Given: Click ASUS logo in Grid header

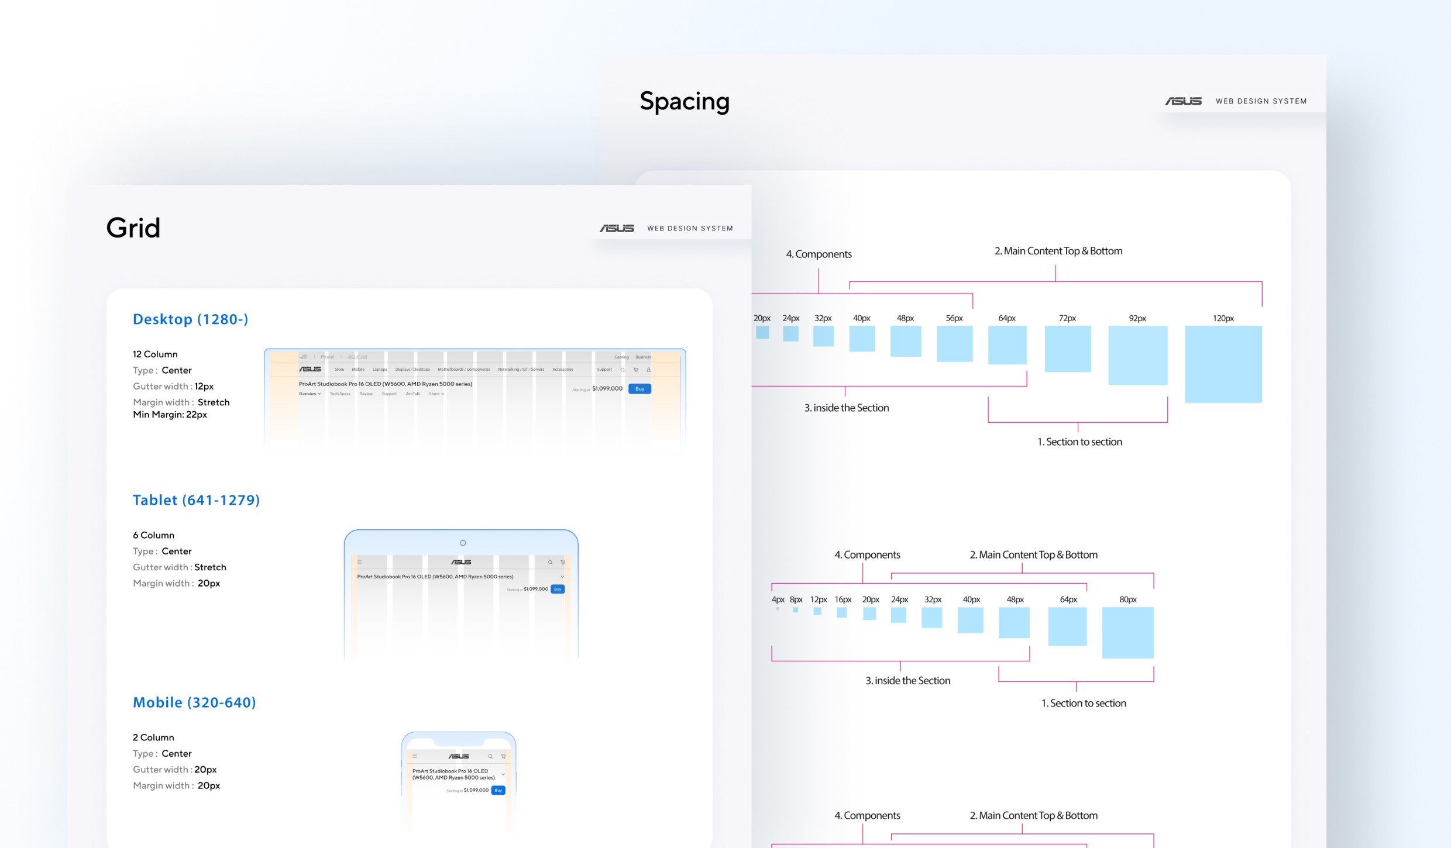Looking at the screenshot, I should tap(617, 228).
